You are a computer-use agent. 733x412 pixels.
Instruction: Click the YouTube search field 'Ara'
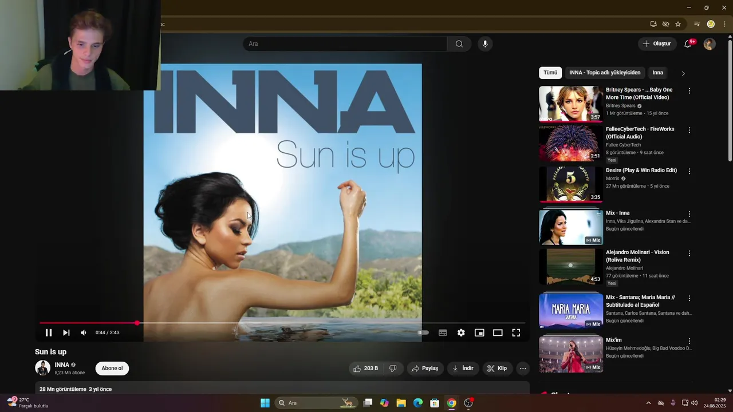(x=345, y=43)
